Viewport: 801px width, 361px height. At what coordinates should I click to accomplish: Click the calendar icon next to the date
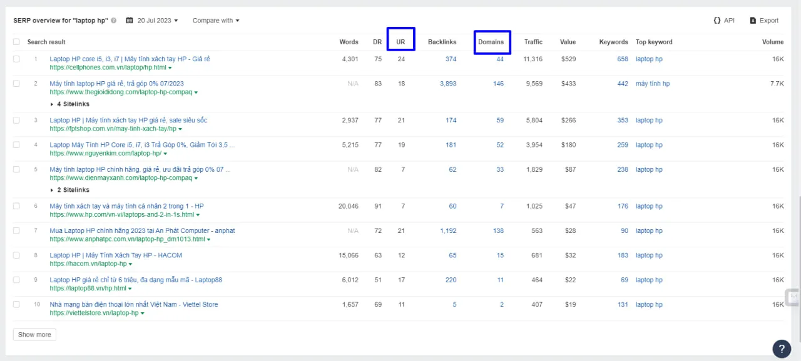click(x=130, y=21)
